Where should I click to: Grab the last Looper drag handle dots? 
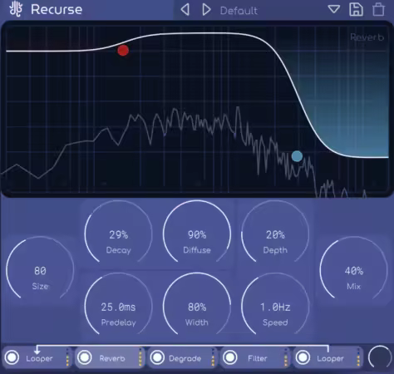pos(358,357)
